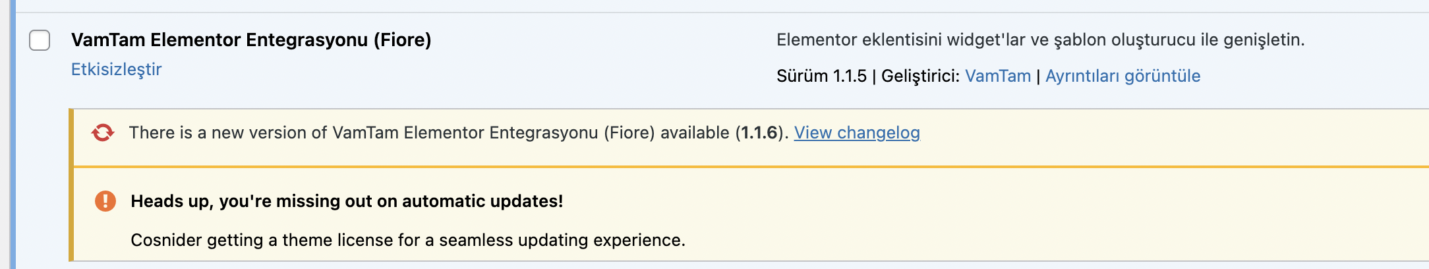1429x269 pixels.
Task: Click the Sürüm 1.1.5 version text
Action: [x=821, y=76]
